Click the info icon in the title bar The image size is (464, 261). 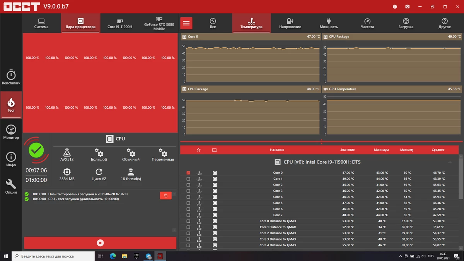point(395,7)
